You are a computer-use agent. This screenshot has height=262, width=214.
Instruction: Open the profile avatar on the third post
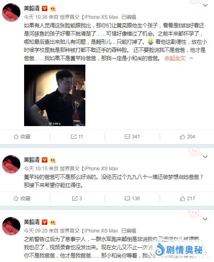point(11,226)
